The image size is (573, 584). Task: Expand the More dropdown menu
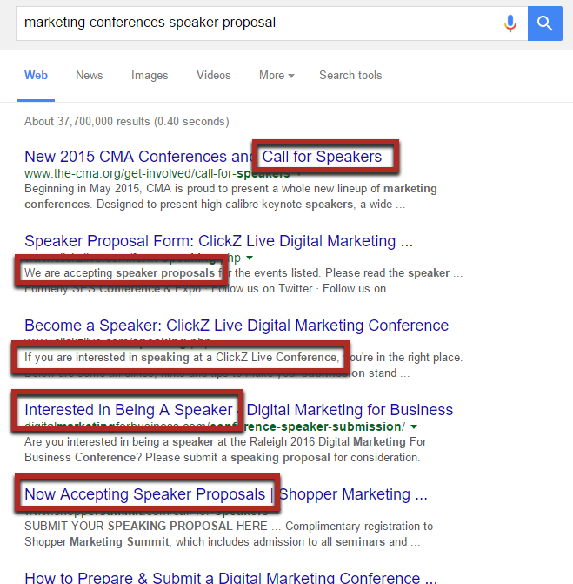277,75
